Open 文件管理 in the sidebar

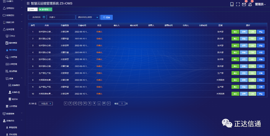[x=11, y=106]
